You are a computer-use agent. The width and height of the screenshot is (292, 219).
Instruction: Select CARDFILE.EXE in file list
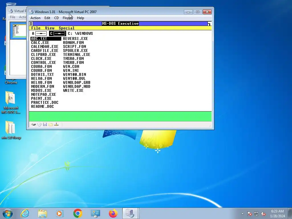tap(45, 51)
